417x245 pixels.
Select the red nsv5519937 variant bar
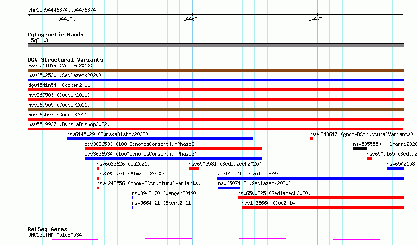tap(216, 129)
